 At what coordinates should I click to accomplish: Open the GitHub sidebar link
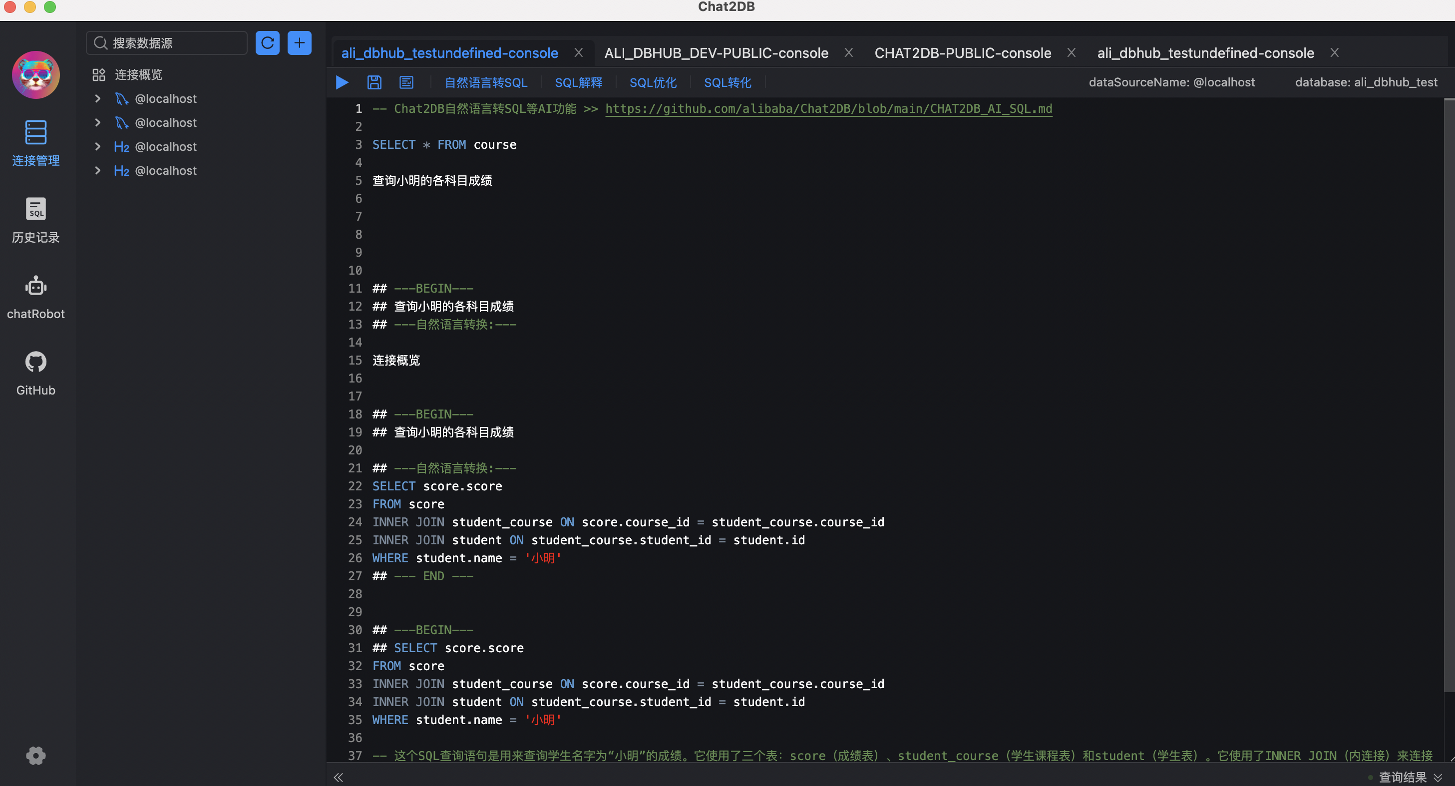35,374
